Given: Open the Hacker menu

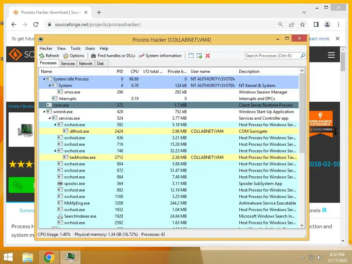Looking at the screenshot, I should pyautogui.click(x=46, y=48).
